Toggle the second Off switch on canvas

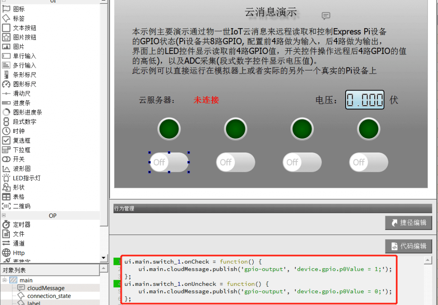point(236,162)
